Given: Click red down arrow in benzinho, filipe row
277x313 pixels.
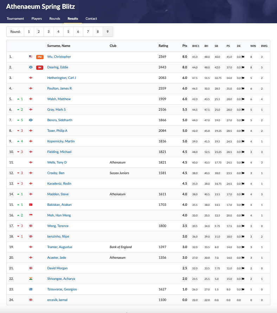Looking at the screenshot, I should click(x=18, y=237).
